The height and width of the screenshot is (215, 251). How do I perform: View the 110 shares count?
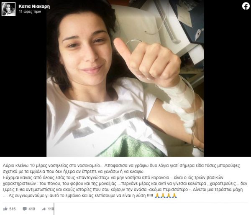click(51, 209)
